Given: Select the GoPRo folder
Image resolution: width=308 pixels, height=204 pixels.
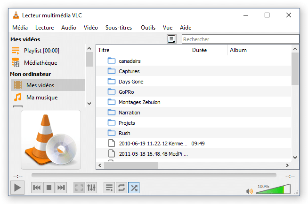Looking at the screenshot, I should (194, 92).
